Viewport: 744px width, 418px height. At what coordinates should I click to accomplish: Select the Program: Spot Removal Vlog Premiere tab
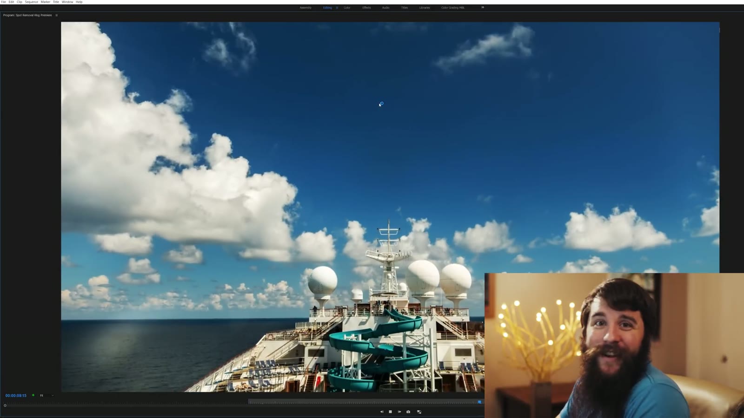pyautogui.click(x=27, y=15)
